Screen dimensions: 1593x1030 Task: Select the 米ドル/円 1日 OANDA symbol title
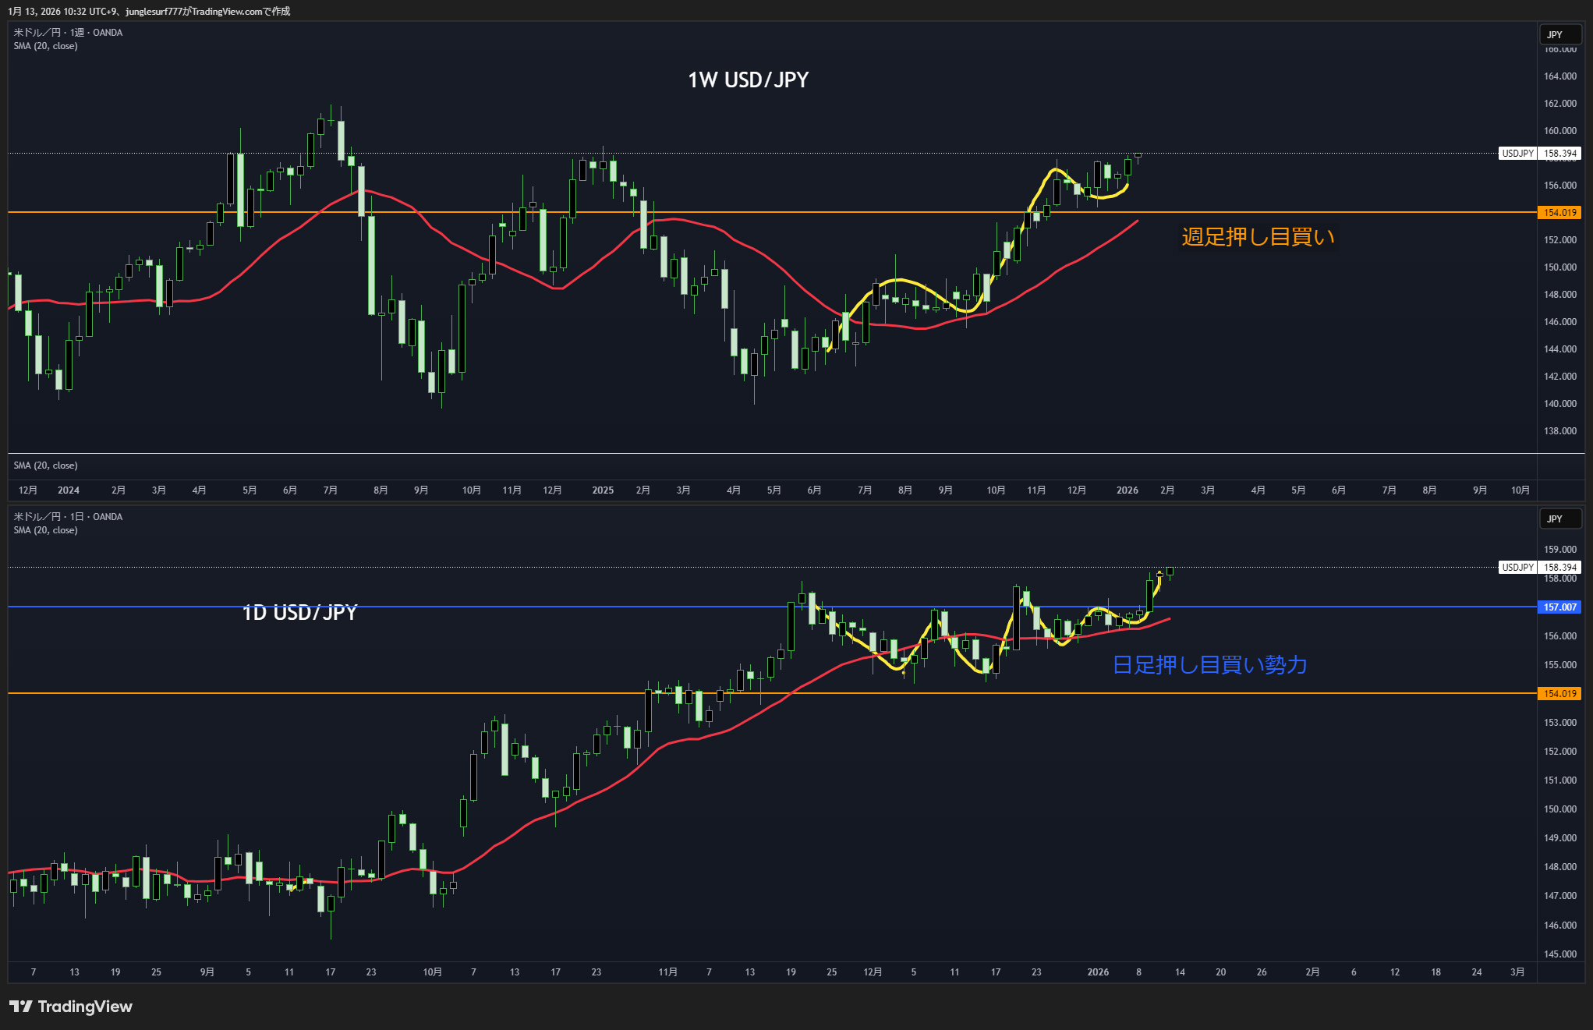click(x=68, y=517)
